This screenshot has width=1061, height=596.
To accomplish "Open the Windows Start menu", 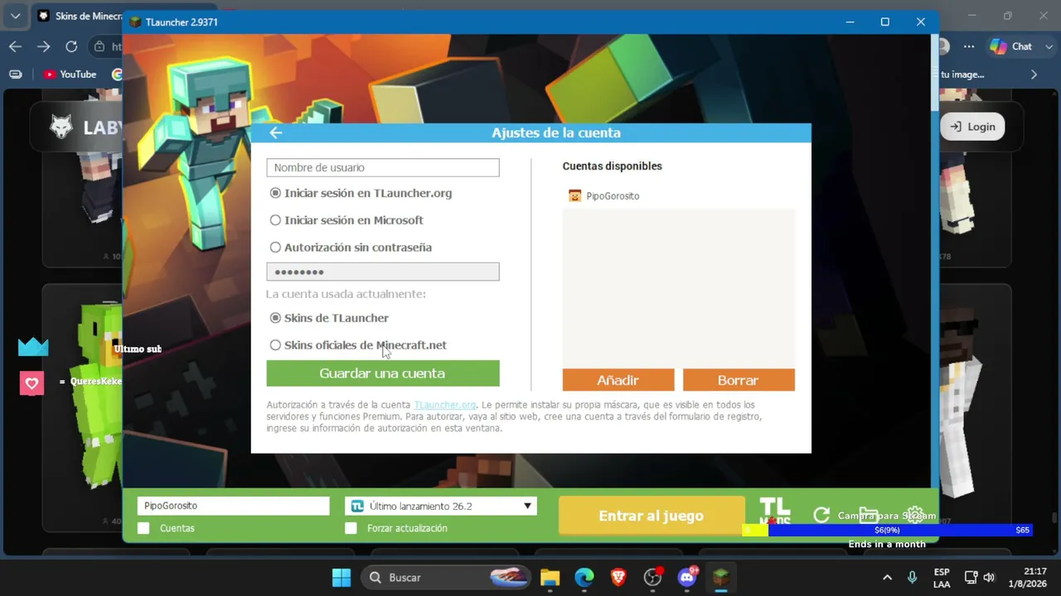I will (342, 577).
